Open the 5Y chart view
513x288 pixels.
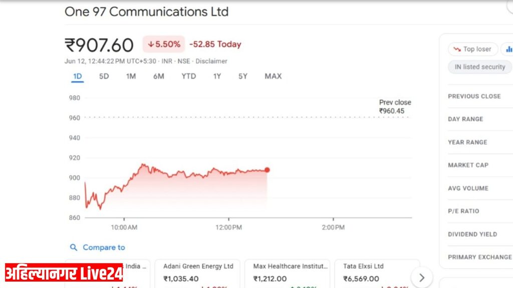(x=243, y=76)
